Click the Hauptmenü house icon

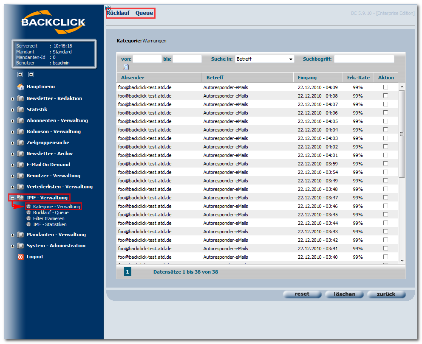pyautogui.click(x=20, y=87)
